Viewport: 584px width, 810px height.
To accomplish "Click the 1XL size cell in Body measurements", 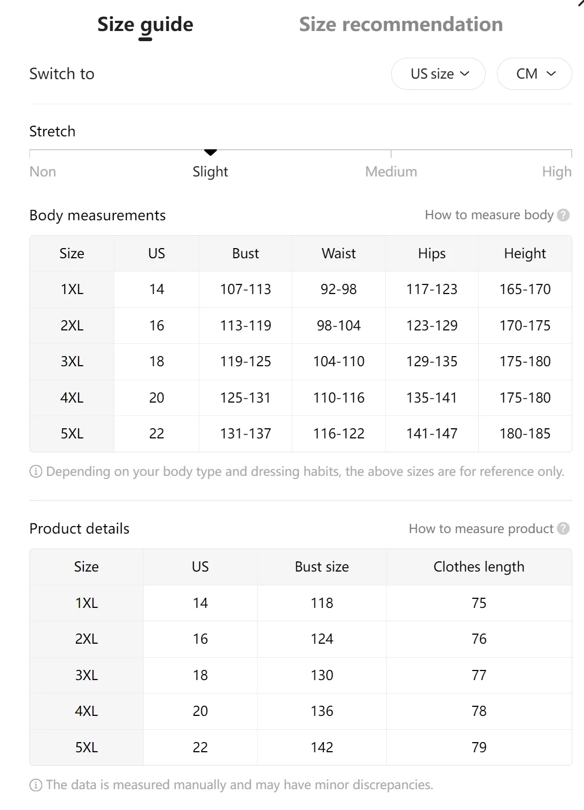I will coord(72,289).
